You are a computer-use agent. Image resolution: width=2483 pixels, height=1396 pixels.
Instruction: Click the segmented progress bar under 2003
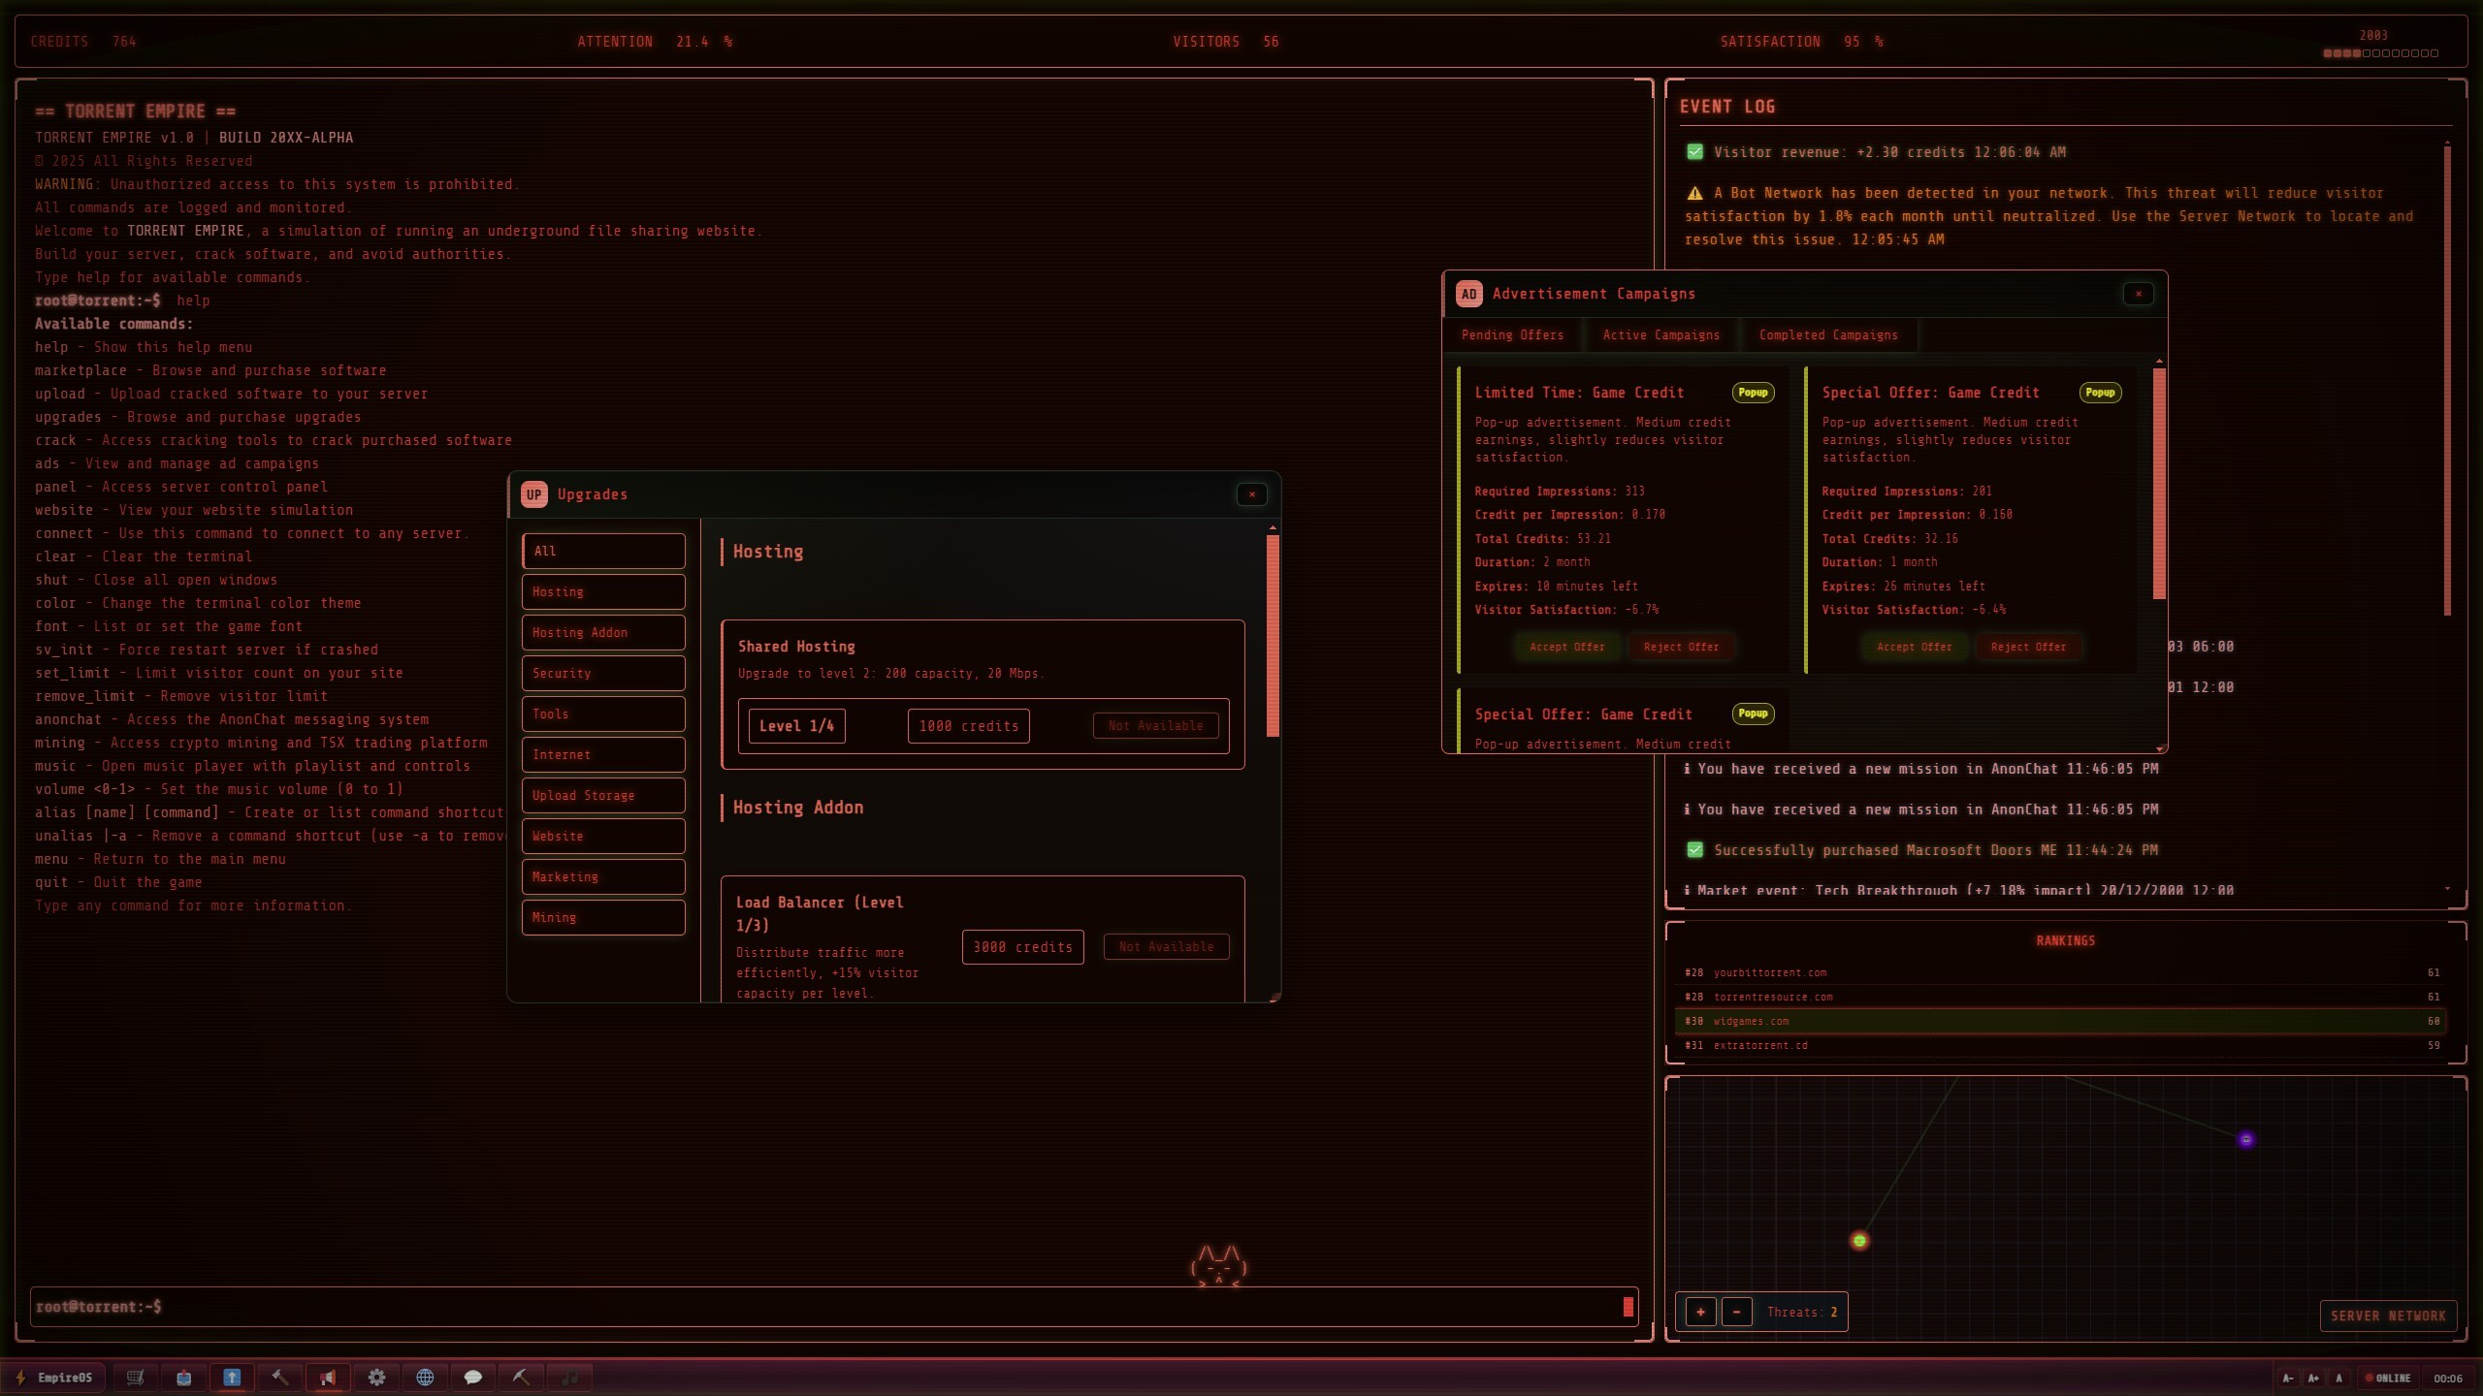(x=2378, y=53)
